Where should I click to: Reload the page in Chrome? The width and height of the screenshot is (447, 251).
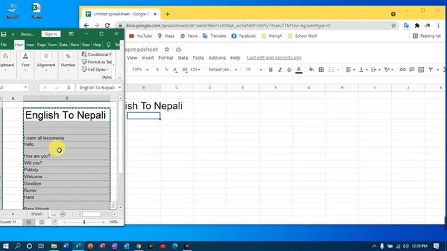(107, 26)
